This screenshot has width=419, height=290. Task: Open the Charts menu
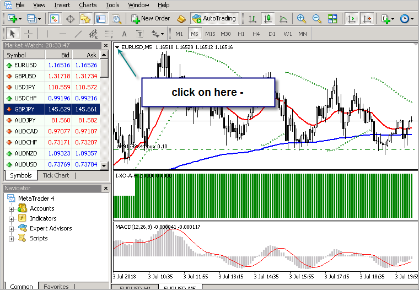[88, 5]
